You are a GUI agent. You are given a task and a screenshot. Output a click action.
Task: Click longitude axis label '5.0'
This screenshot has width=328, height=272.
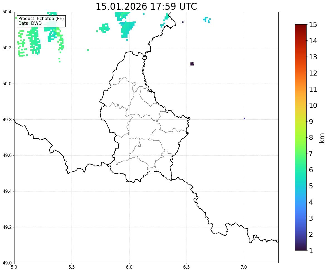click(x=14, y=267)
